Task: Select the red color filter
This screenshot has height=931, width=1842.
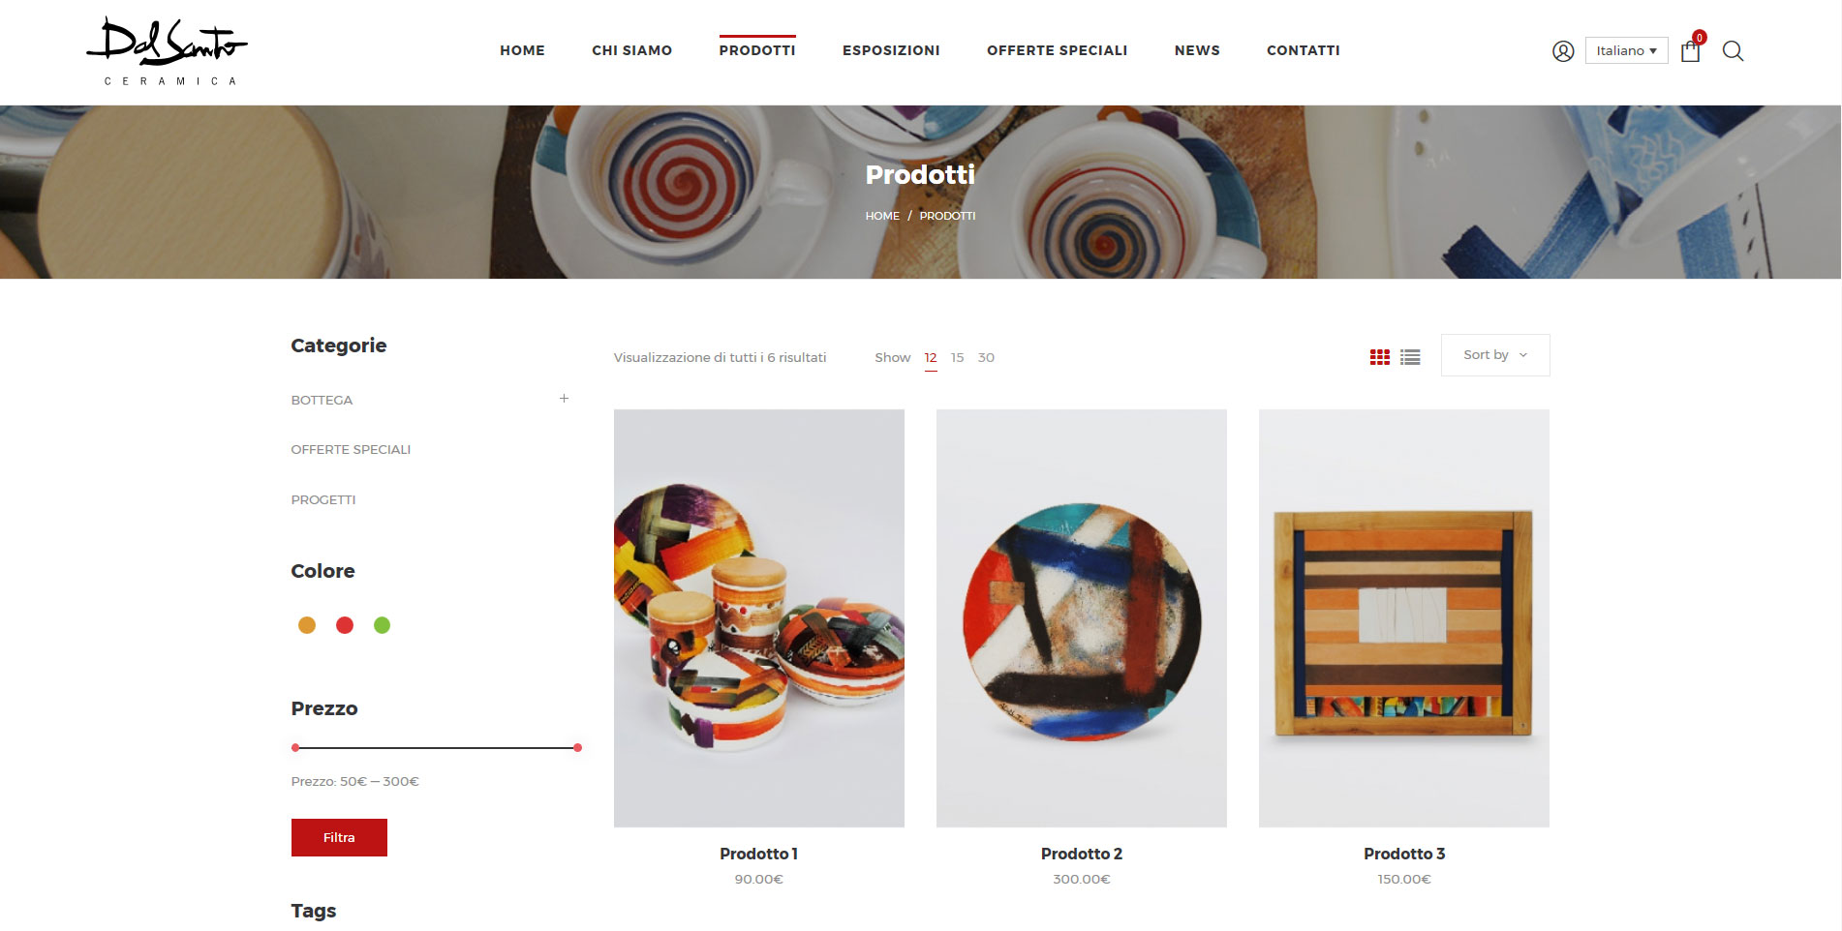Action: 345,625
